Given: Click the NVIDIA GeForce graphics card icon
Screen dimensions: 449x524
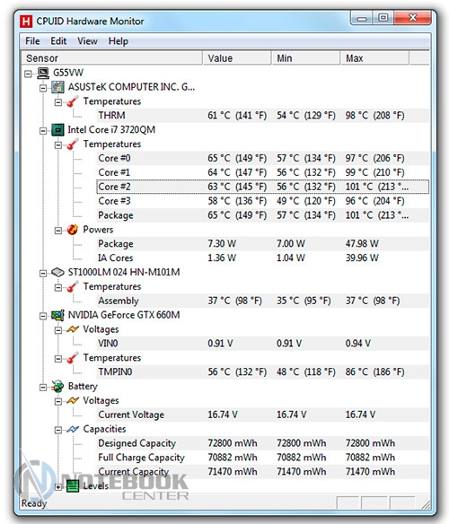Looking at the screenshot, I should pyautogui.click(x=57, y=315).
